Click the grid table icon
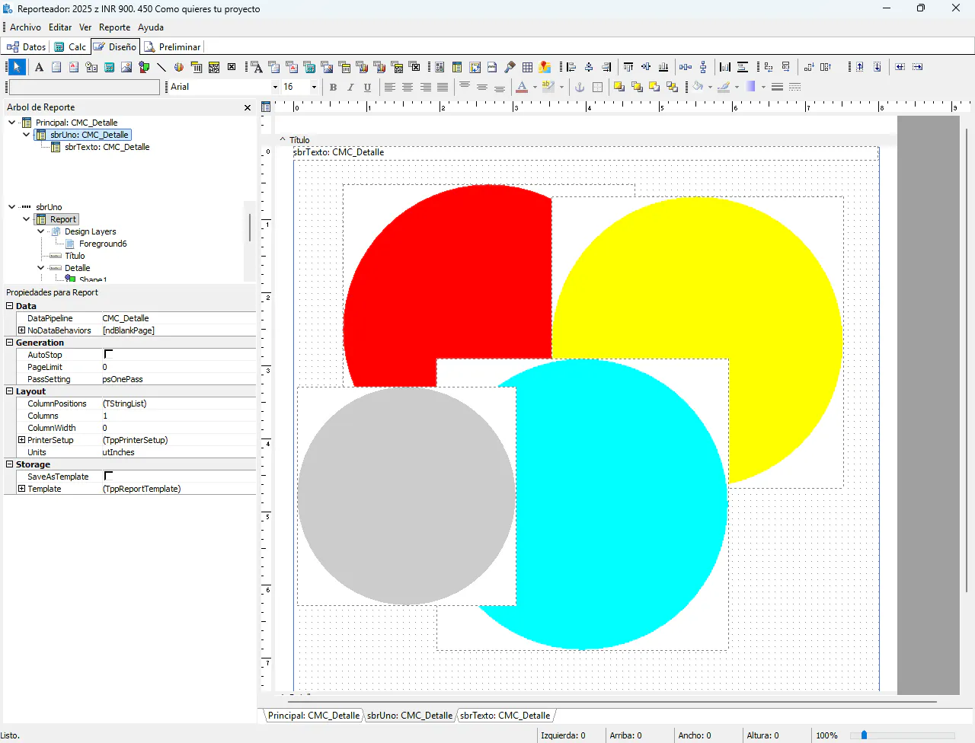This screenshot has height=743, width=975. point(527,67)
